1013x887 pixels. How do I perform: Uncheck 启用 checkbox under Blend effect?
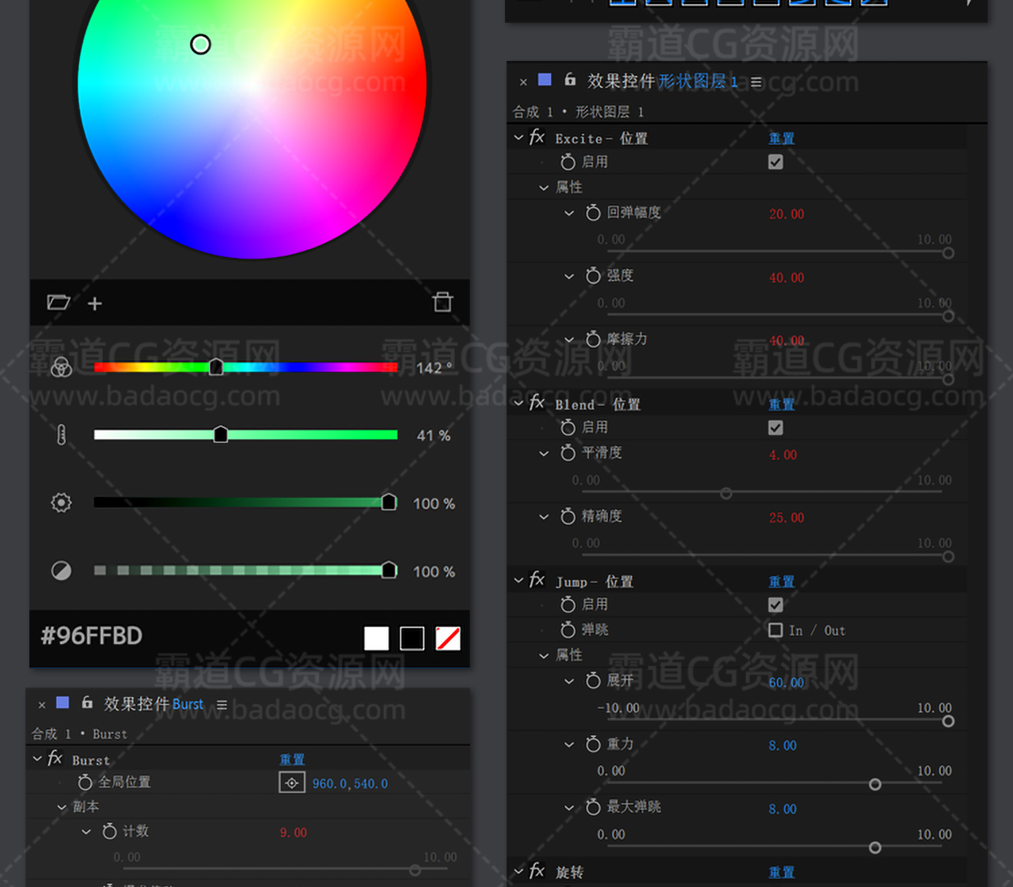(x=776, y=428)
